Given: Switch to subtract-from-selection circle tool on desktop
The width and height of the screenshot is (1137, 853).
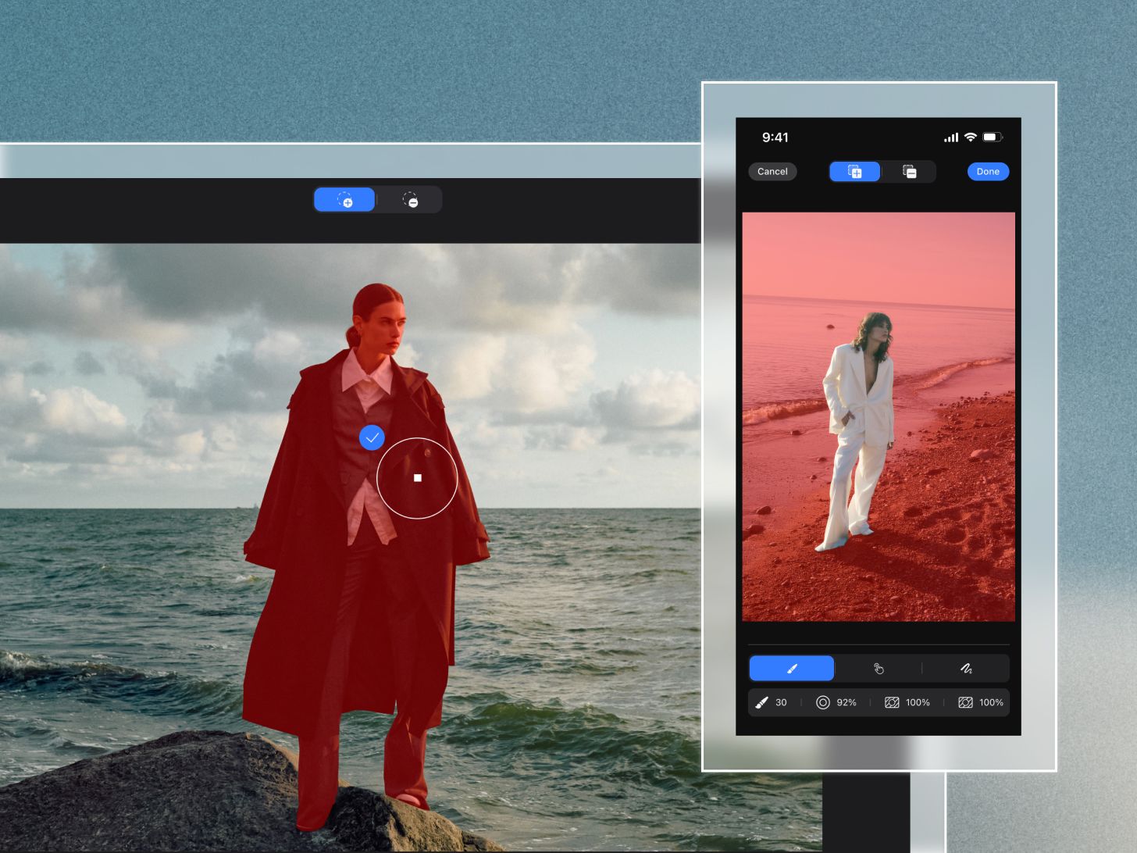Looking at the screenshot, I should tap(410, 200).
